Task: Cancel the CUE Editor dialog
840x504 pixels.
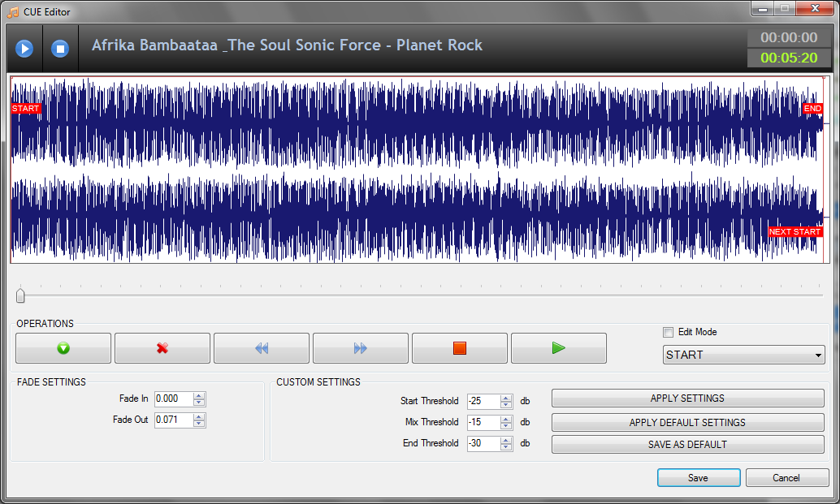Action: pyautogui.click(x=786, y=478)
